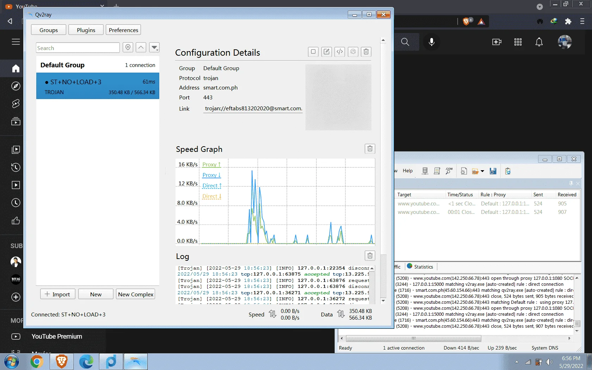592x370 pixels.
Task: Click the YouTube Home icon in sidebar
Action: pyautogui.click(x=16, y=68)
